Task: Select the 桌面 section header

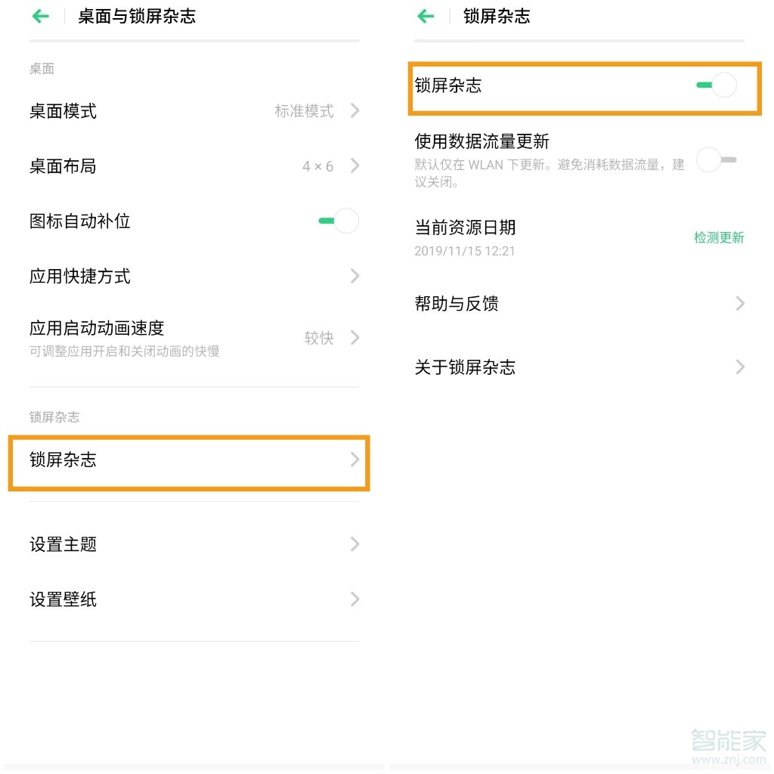Action: pyautogui.click(x=42, y=69)
